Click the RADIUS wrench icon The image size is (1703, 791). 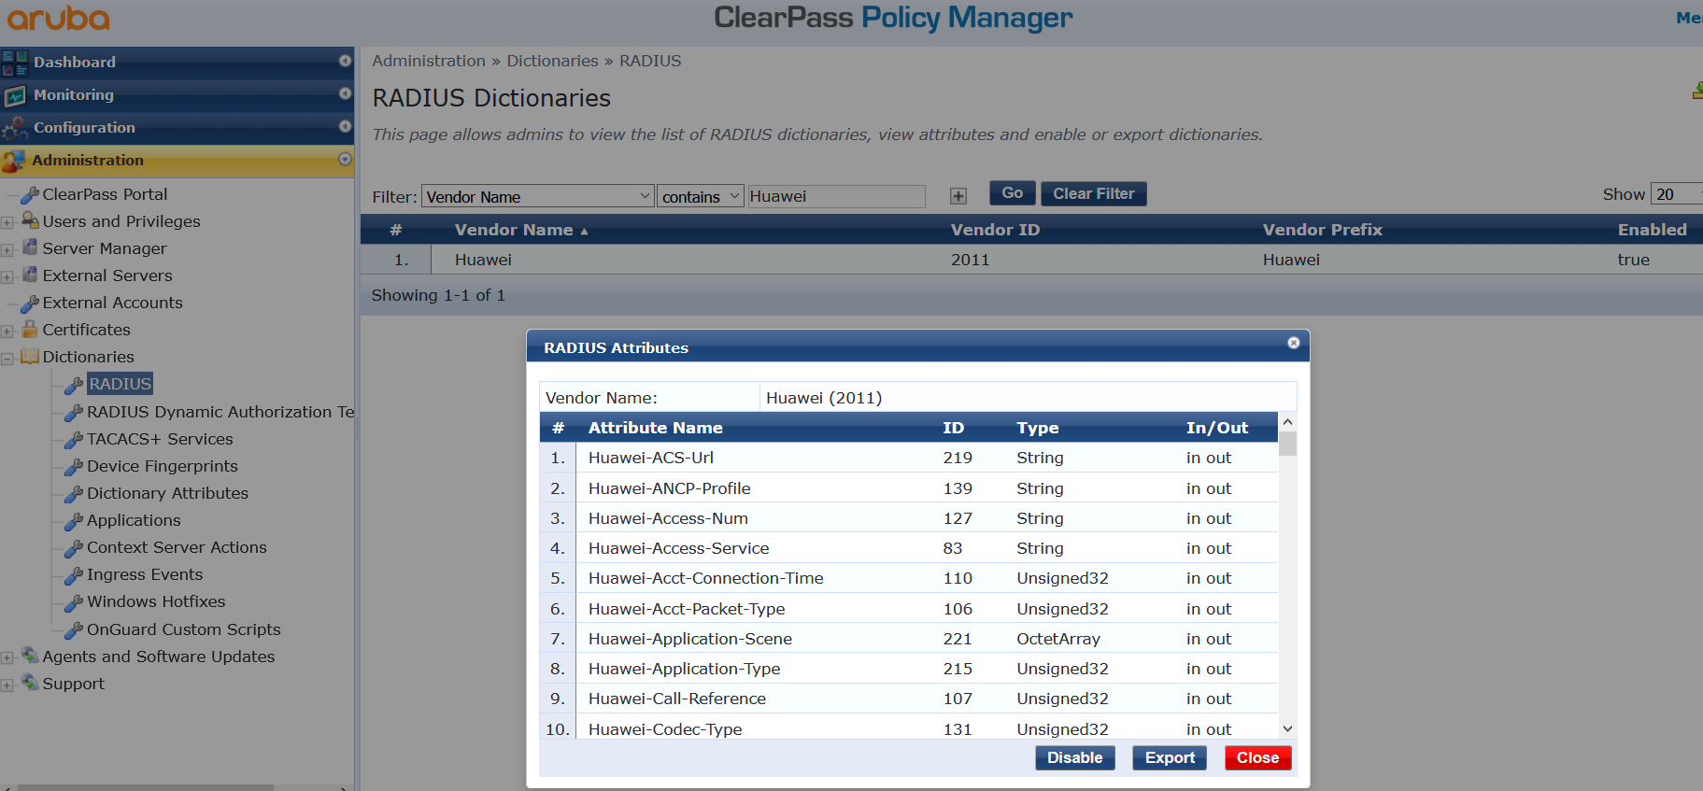pos(74,385)
